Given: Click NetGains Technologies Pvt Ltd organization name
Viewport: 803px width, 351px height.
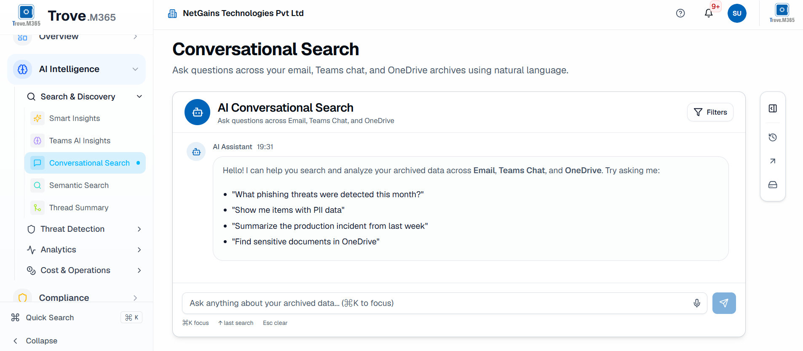Looking at the screenshot, I should pos(243,13).
